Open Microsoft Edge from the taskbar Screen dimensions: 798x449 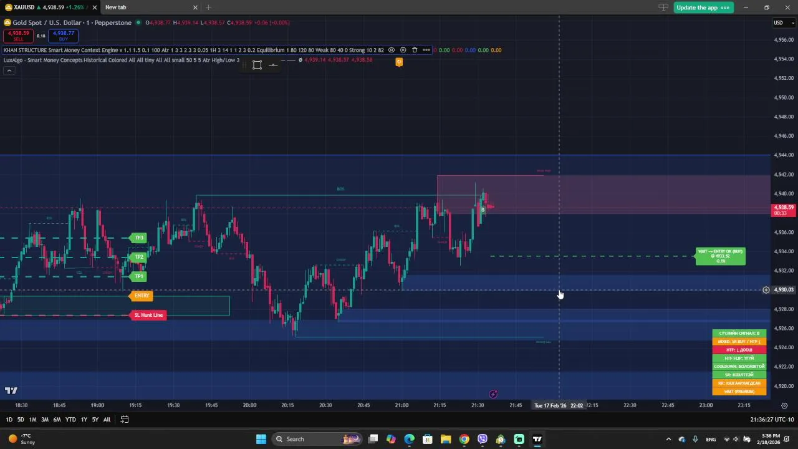click(x=409, y=439)
